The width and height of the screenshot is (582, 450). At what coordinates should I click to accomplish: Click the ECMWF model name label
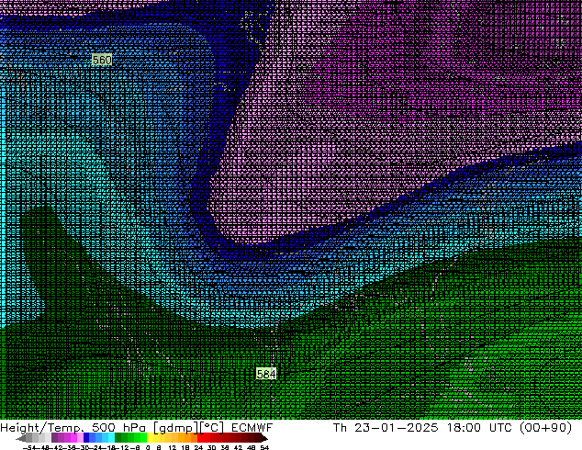(252, 428)
